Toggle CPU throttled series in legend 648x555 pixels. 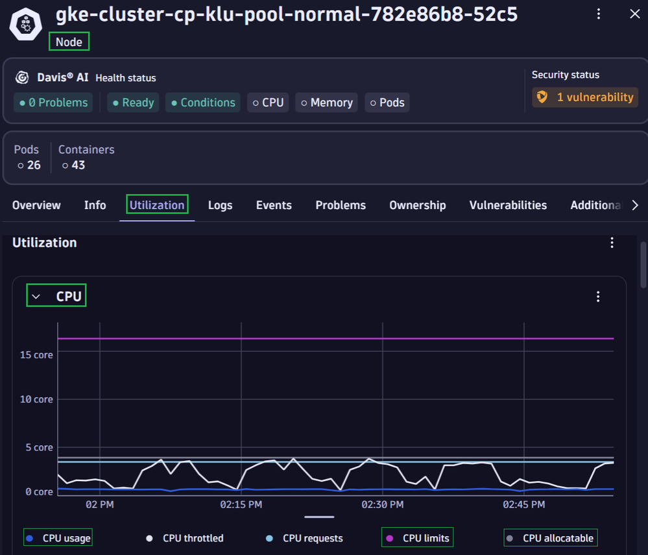click(186, 538)
